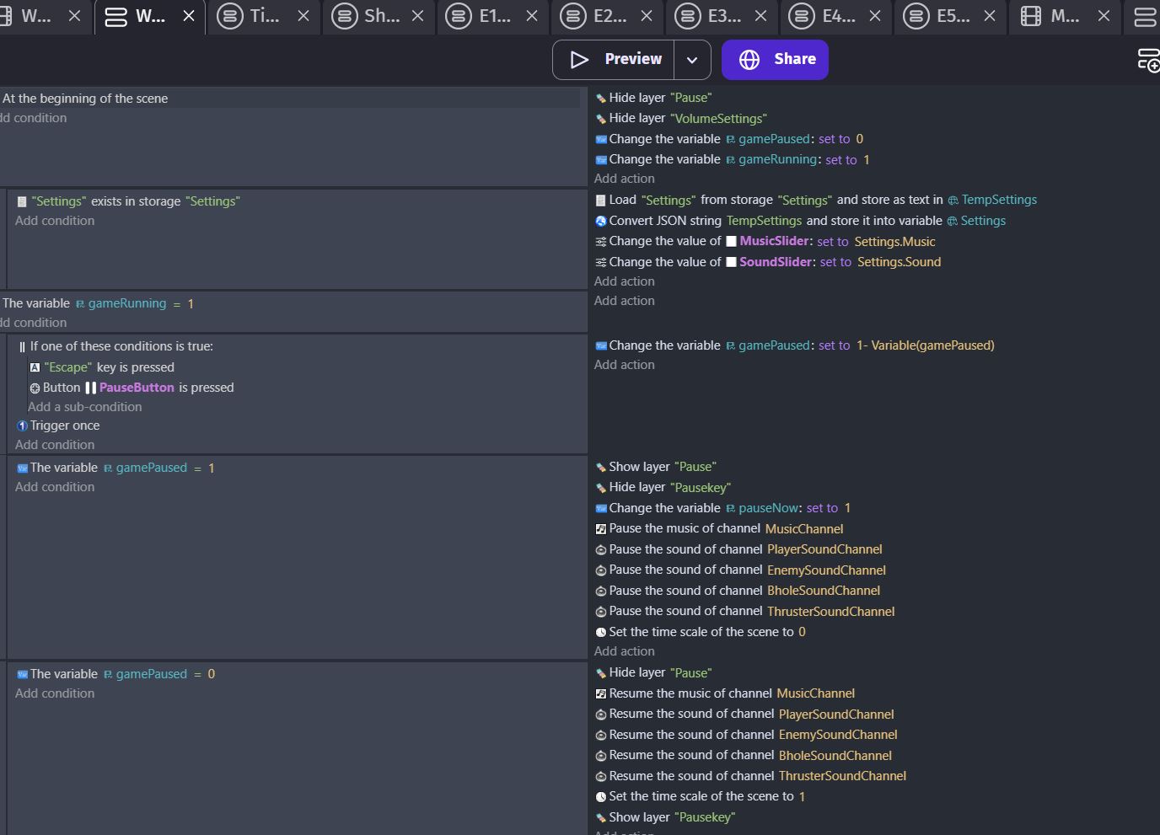Click the Trigger once condition icon
Image resolution: width=1160 pixels, height=835 pixels.
click(x=23, y=426)
